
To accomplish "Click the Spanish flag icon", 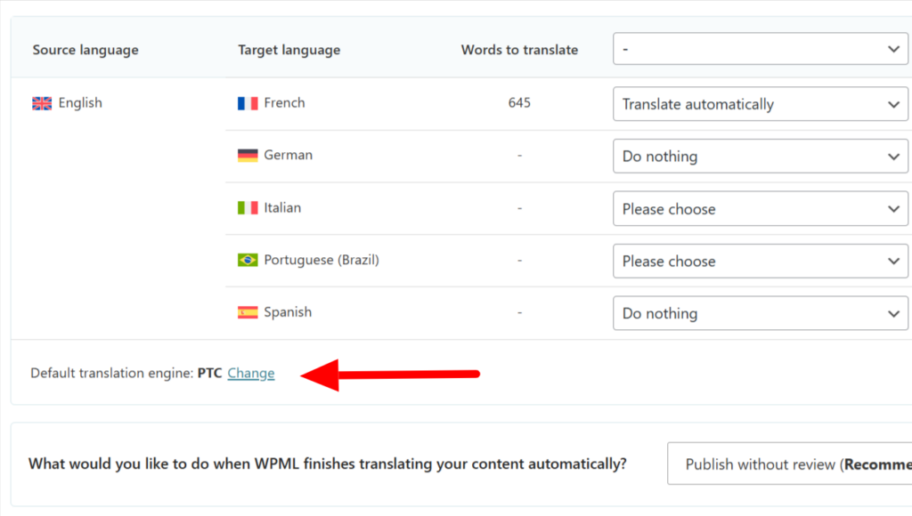I will (x=247, y=312).
